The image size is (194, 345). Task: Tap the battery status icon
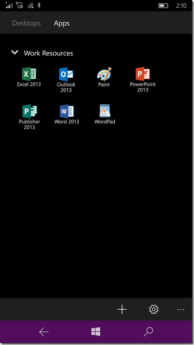pyautogui.click(x=163, y=6)
